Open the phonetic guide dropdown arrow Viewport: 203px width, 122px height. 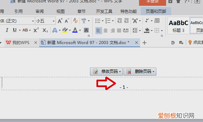click(x=89, y=21)
